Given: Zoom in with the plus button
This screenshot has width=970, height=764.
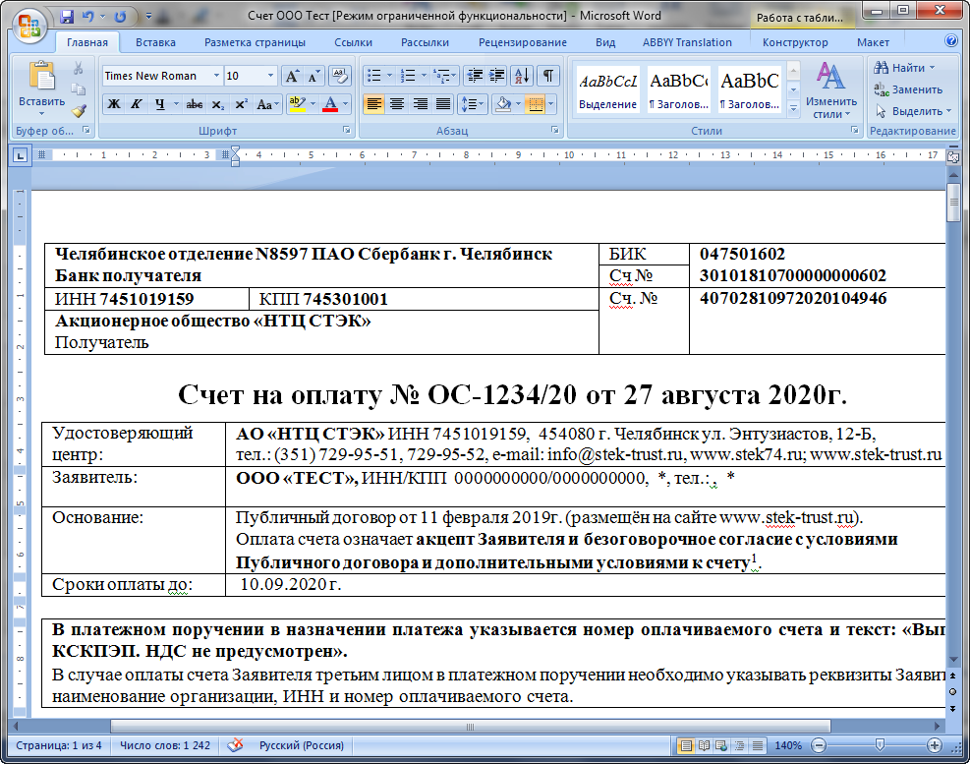Looking at the screenshot, I should (934, 745).
